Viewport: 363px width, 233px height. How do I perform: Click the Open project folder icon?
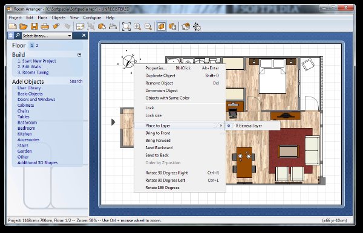tap(24, 27)
